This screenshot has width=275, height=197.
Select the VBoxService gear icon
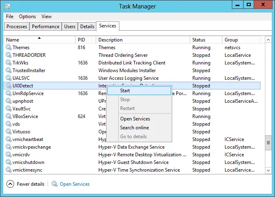(x=8, y=116)
